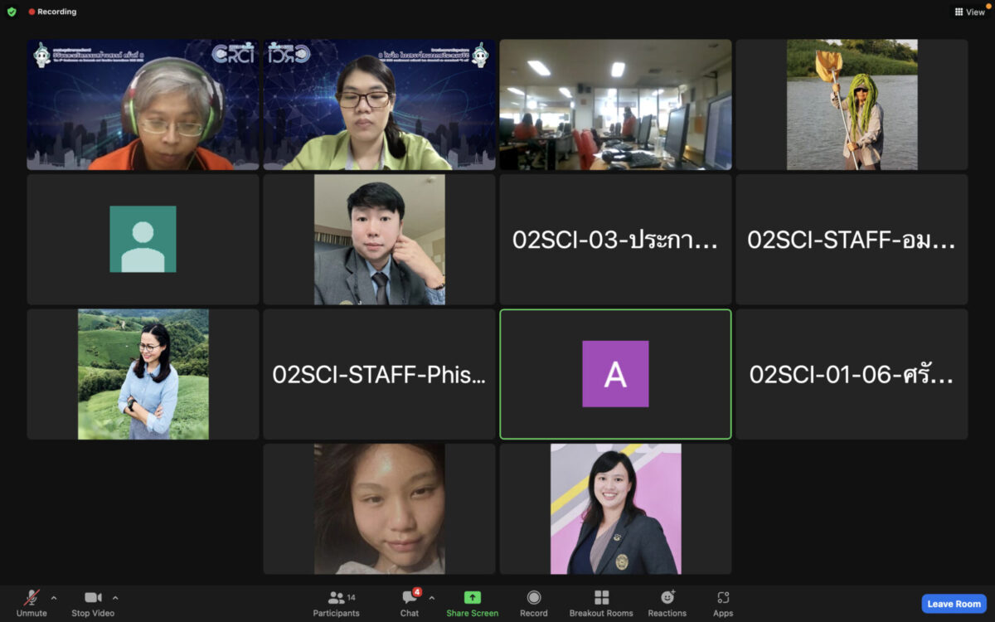Open the Chat window

[410, 602]
